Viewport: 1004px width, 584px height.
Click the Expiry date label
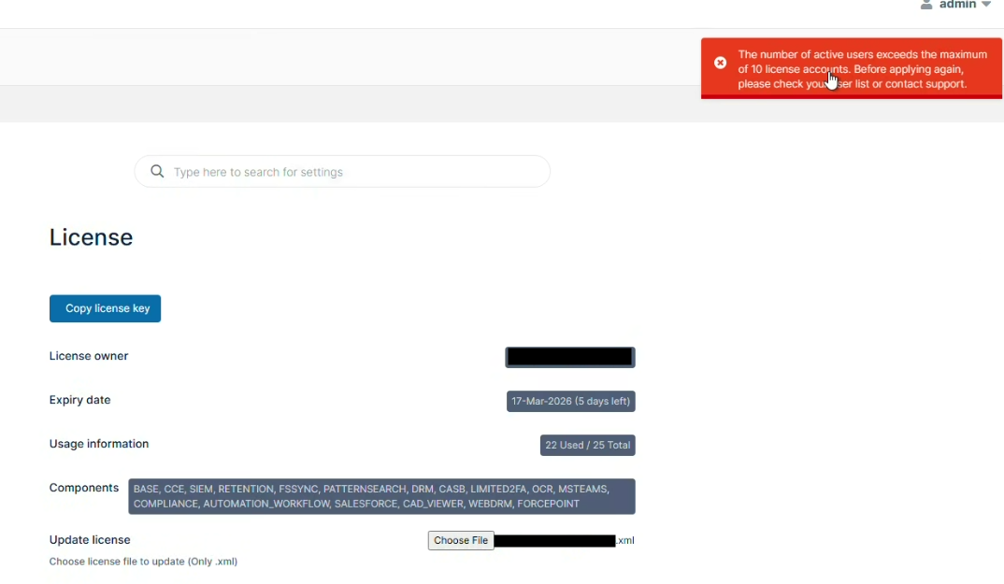coord(79,400)
